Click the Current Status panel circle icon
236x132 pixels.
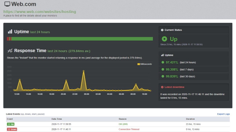pyautogui.click(x=162, y=30)
